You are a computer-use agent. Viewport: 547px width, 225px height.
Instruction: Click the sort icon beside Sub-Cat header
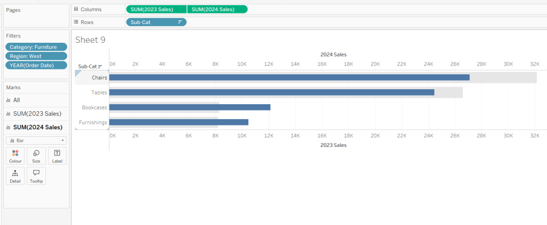[x=100, y=67]
